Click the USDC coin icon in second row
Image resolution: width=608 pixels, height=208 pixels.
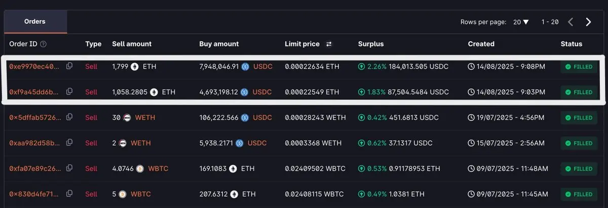244,92
